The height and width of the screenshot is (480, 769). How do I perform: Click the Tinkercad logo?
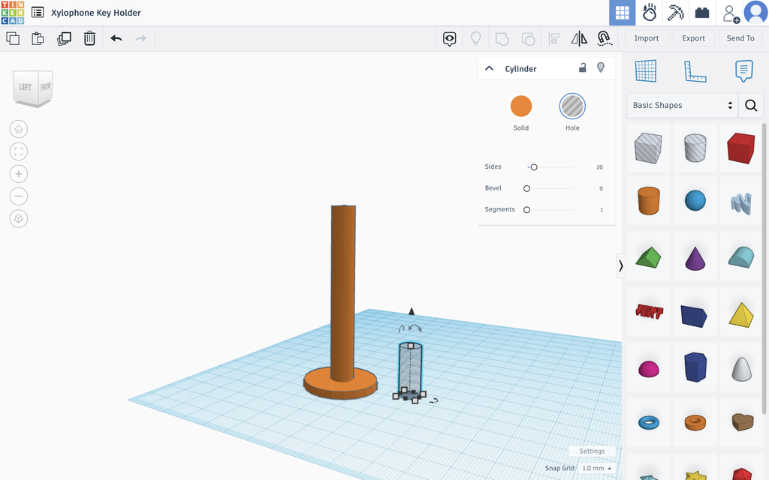(x=13, y=13)
